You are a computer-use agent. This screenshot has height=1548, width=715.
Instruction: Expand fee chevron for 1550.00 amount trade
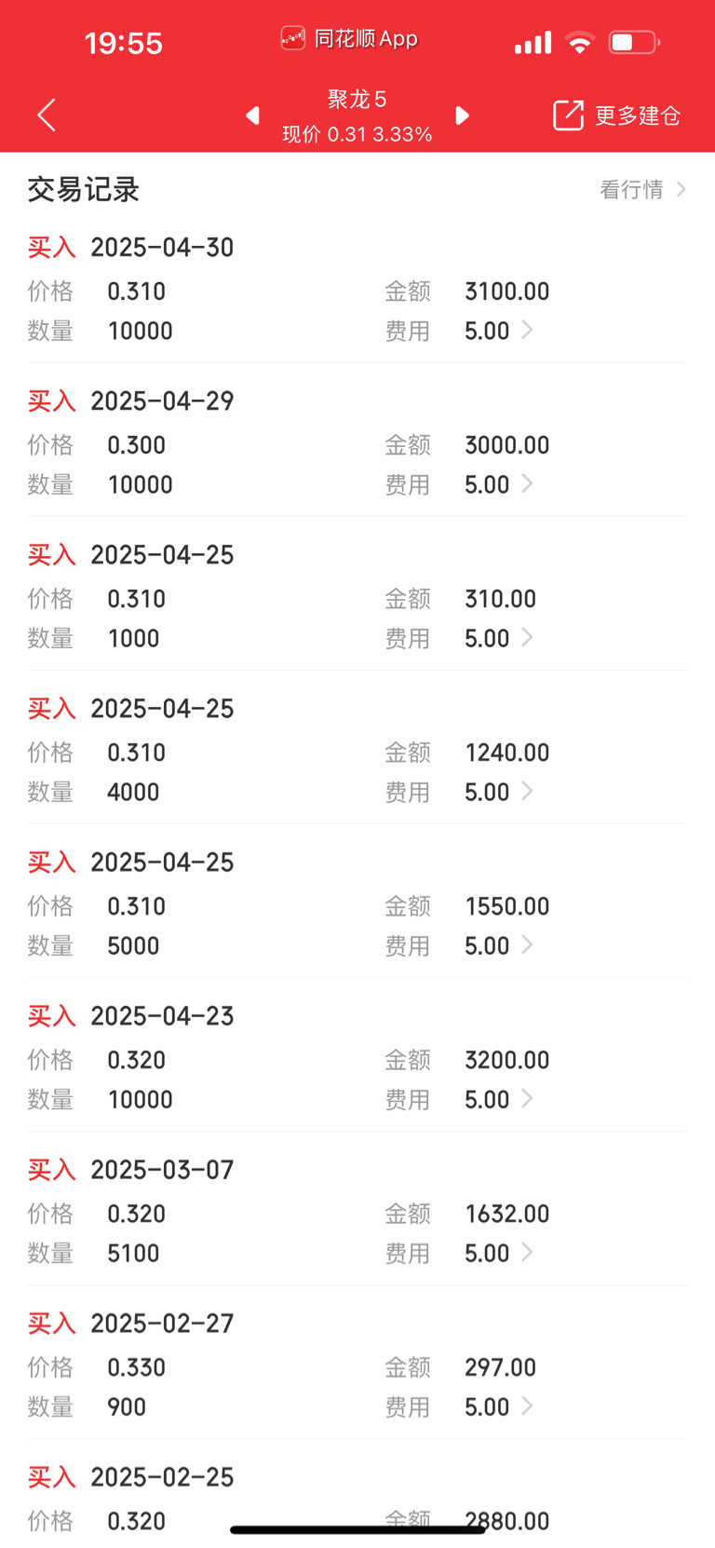click(x=527, y=944)
